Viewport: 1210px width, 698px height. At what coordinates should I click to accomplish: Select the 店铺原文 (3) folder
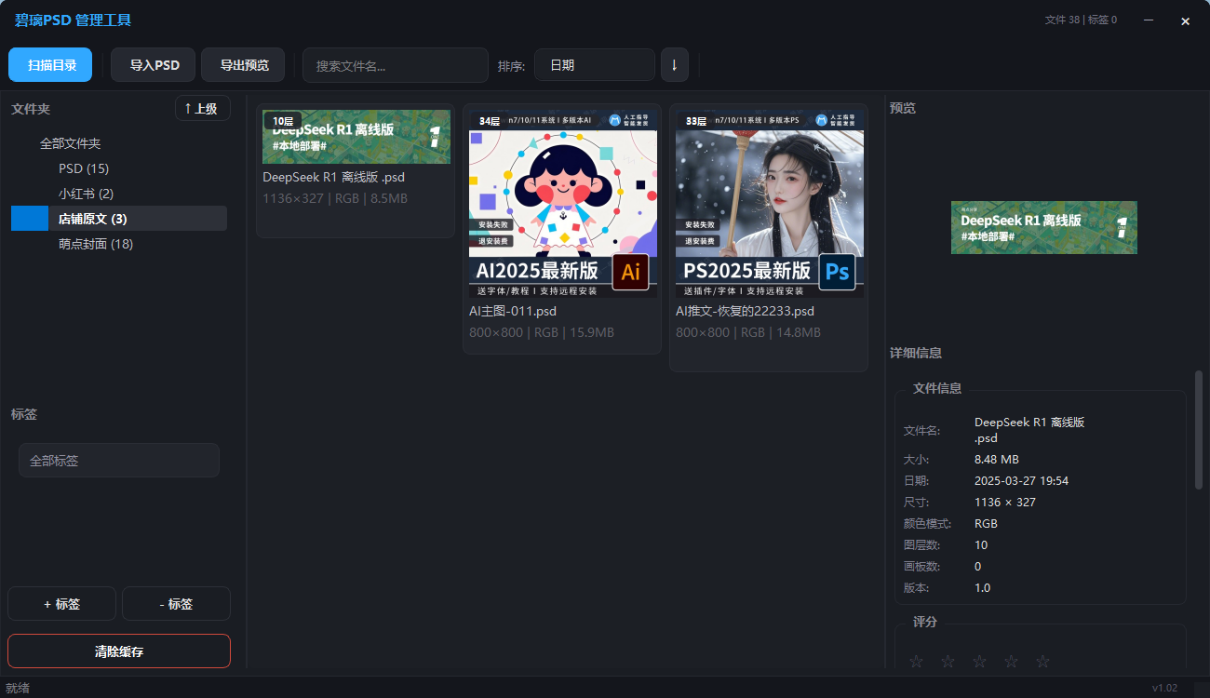coord(119,219)
